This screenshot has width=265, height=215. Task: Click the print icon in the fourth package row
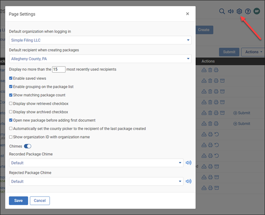tap(216, 102)
